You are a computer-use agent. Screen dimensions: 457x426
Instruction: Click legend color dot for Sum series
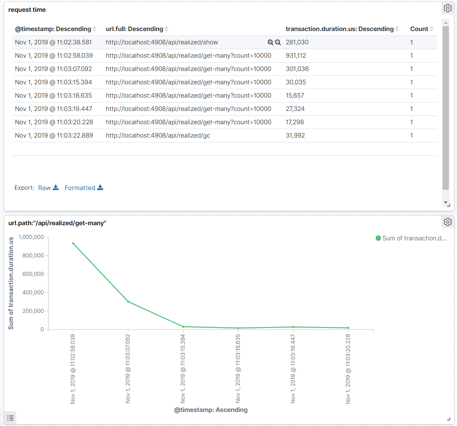pos(378,238)
